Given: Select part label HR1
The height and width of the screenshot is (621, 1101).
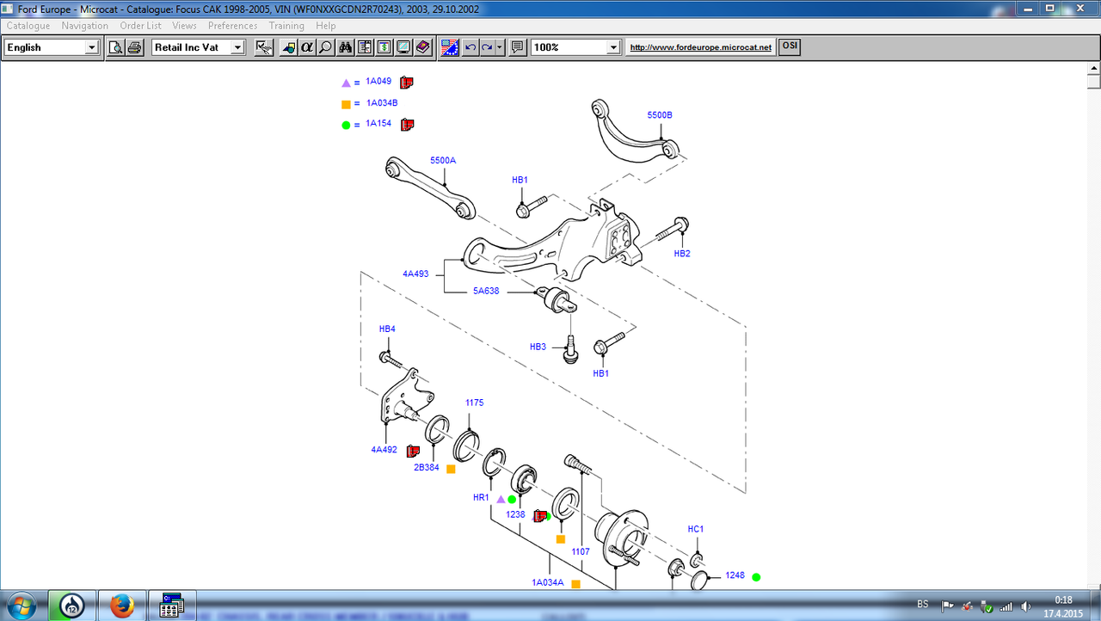Looking at the screenshot, I should (481, 498).
